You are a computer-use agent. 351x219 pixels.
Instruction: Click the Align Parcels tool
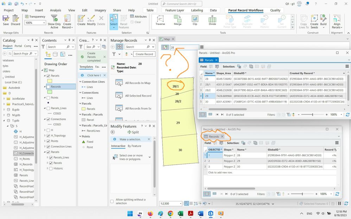pos(337,22)
